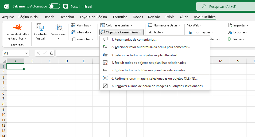Click the cancel X formula bar icon
The width and height of the screenshot is (255, 137).
click(38, 53)
